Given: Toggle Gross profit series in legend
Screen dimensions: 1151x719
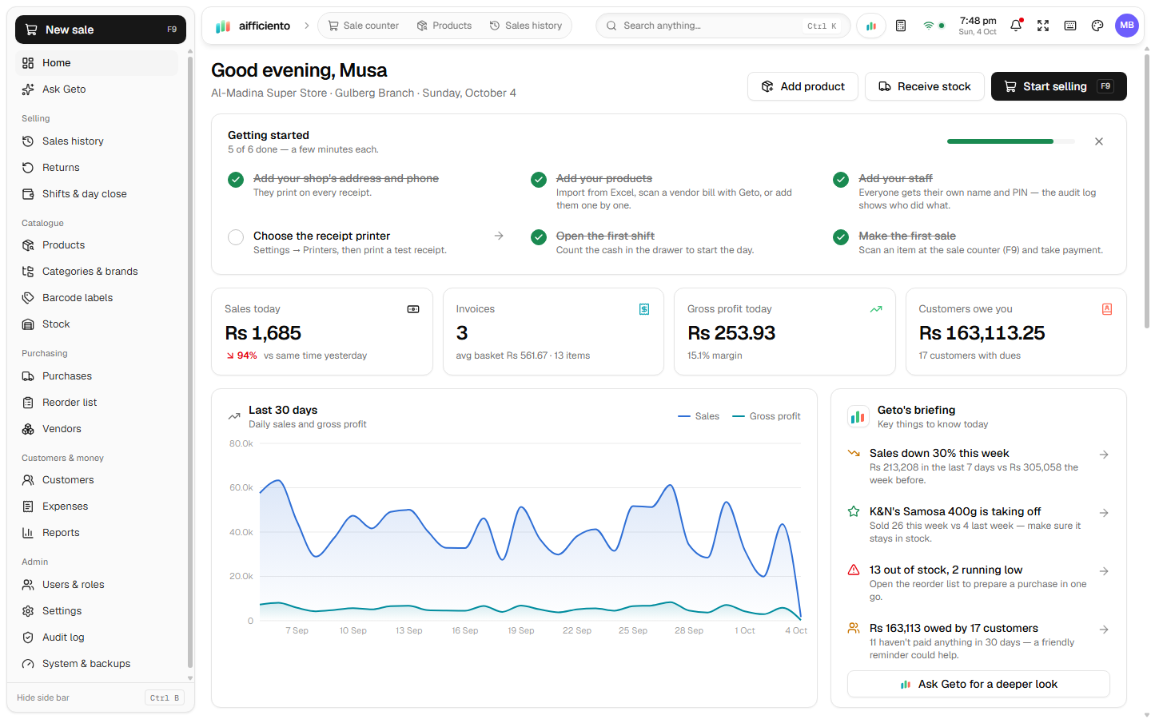Looking at the screenshot, I should 767,416.
